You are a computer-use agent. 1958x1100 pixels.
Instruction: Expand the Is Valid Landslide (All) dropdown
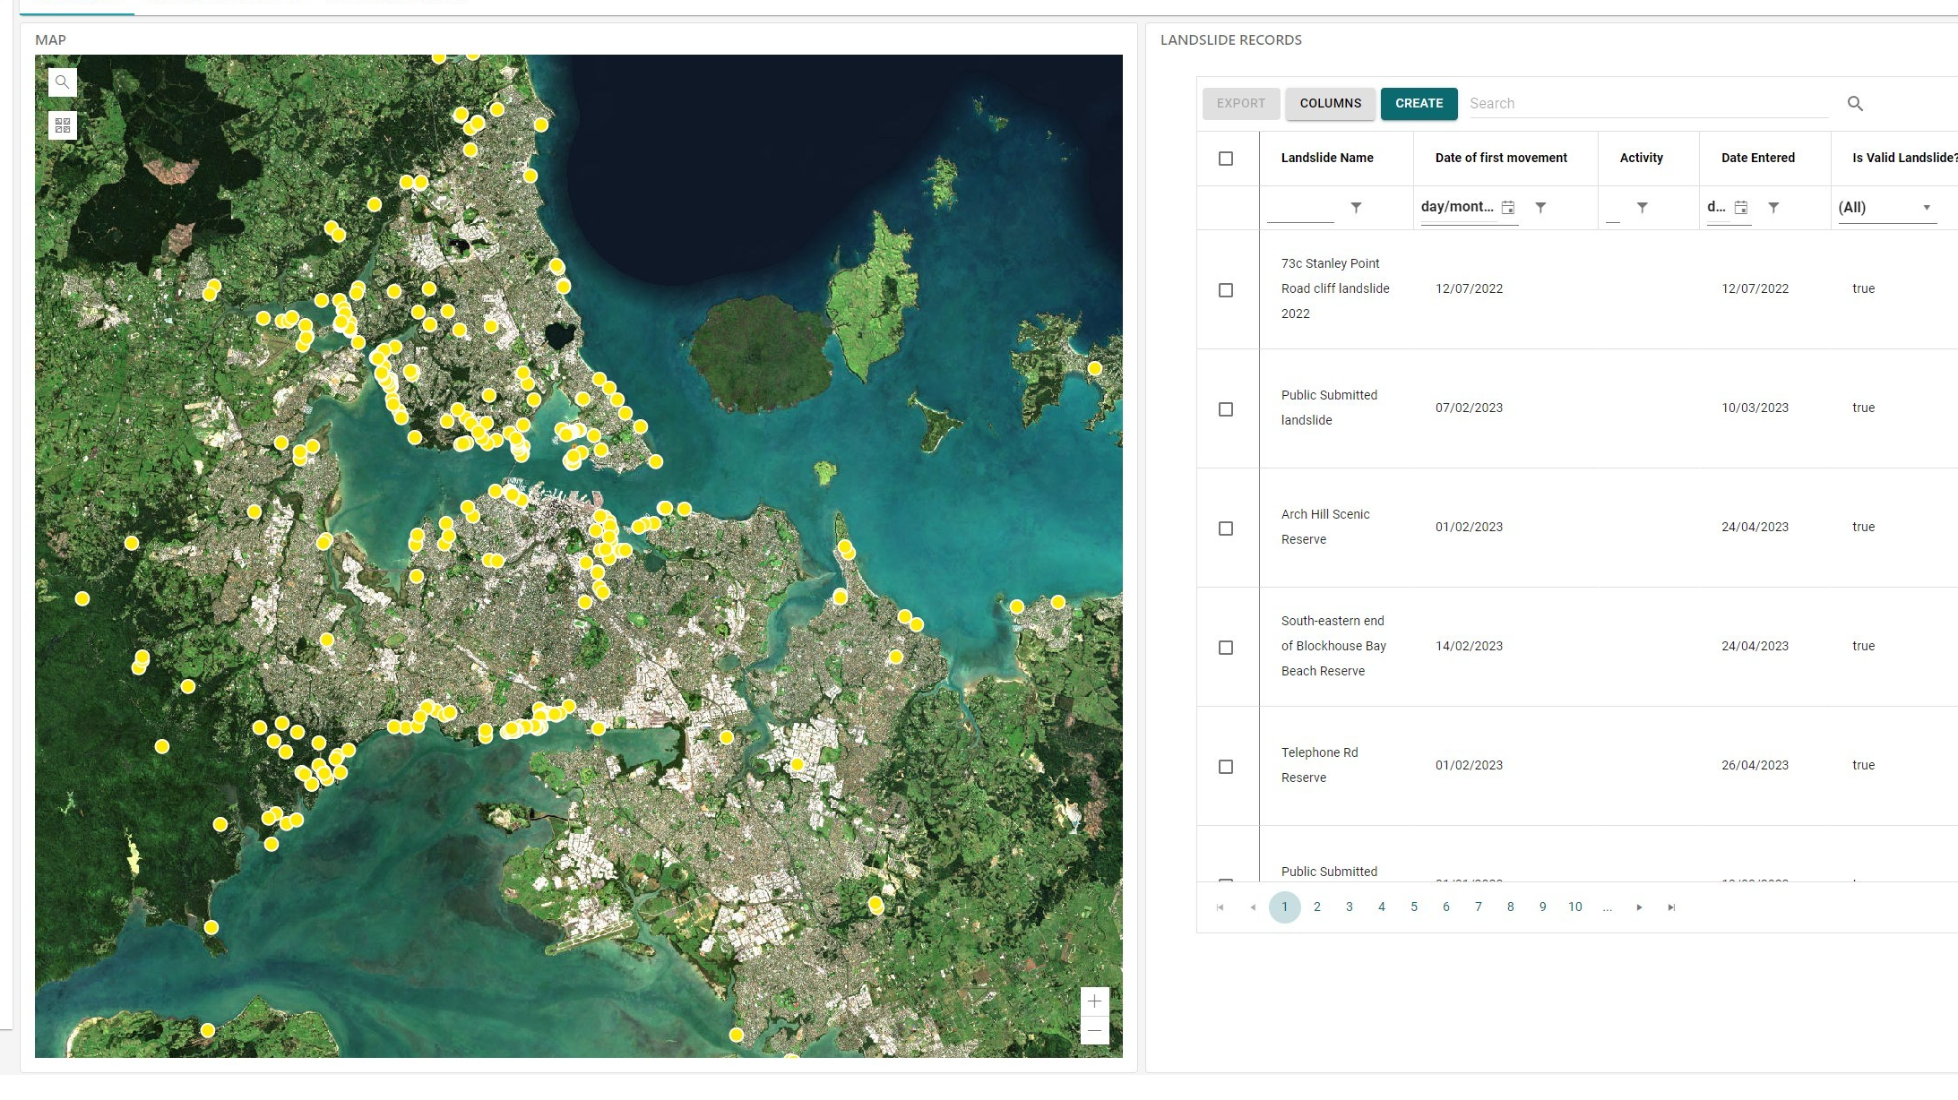point(1926,208)
